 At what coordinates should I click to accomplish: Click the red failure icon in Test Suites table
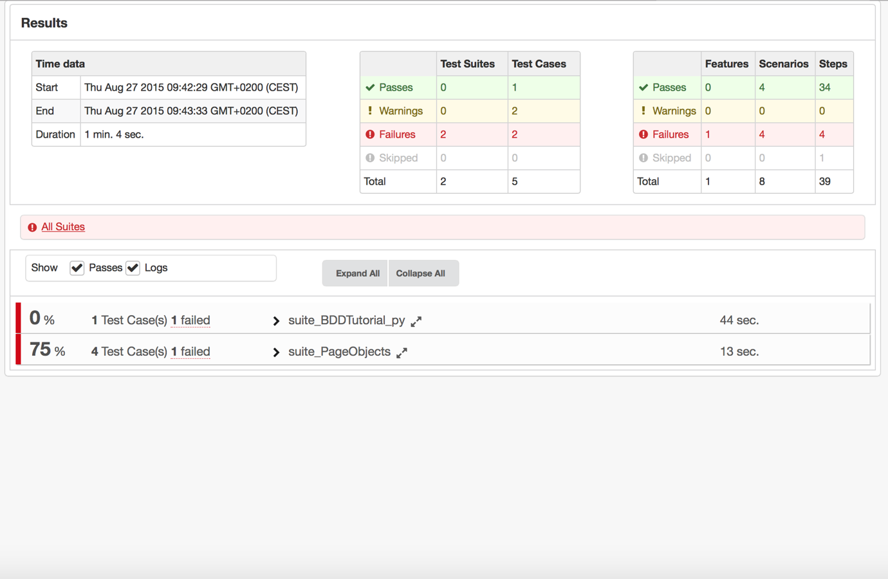(370, 134)
